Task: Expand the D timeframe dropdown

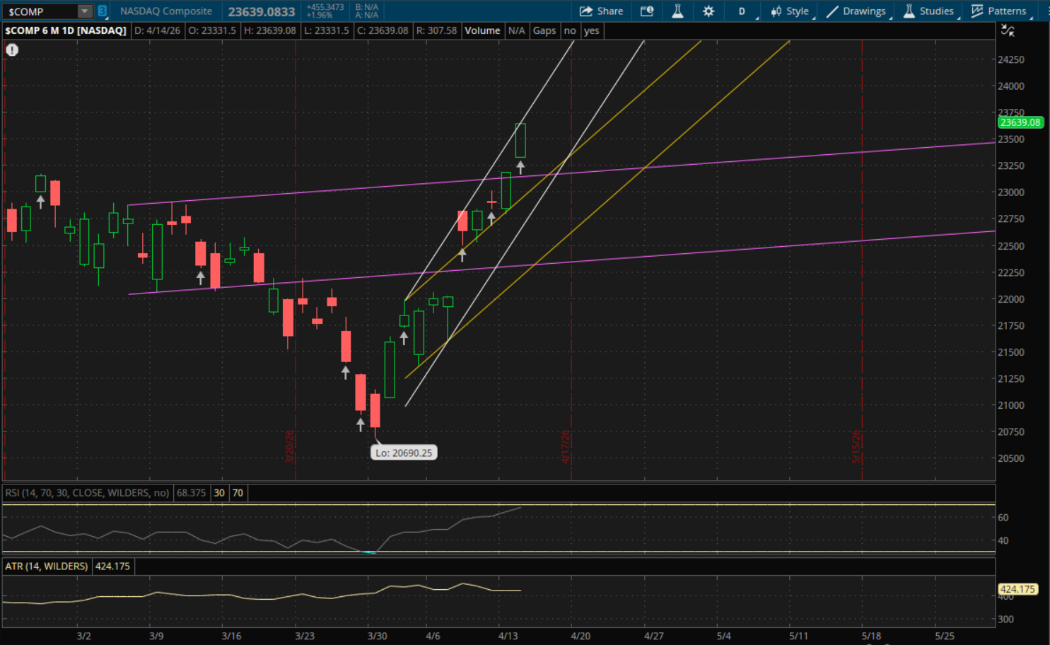Action: click(743, 11)
